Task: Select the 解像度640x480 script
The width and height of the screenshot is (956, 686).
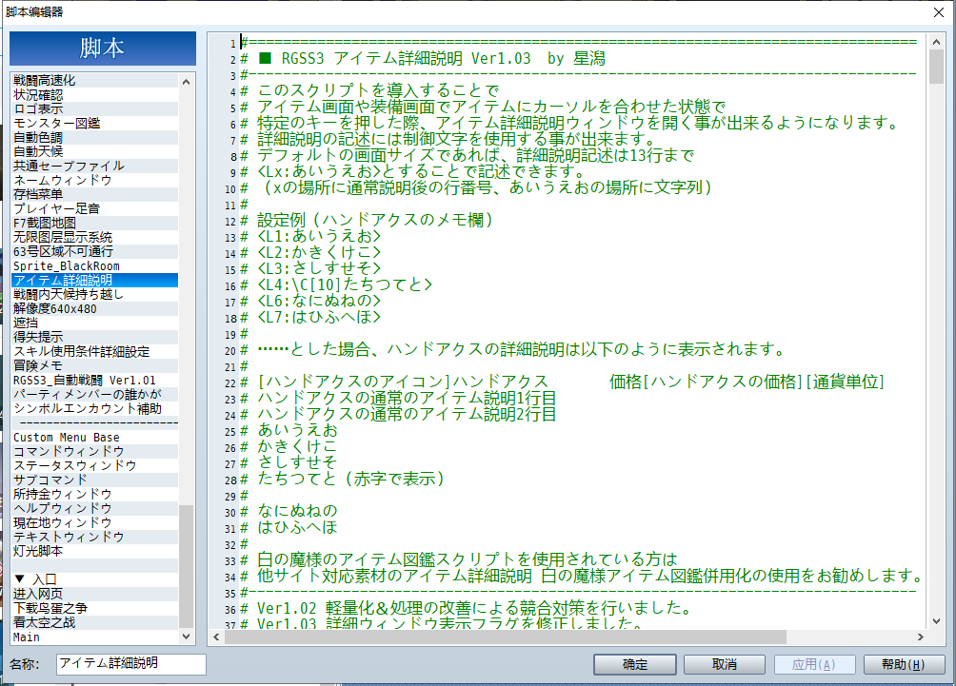Action: click(95, 309)
